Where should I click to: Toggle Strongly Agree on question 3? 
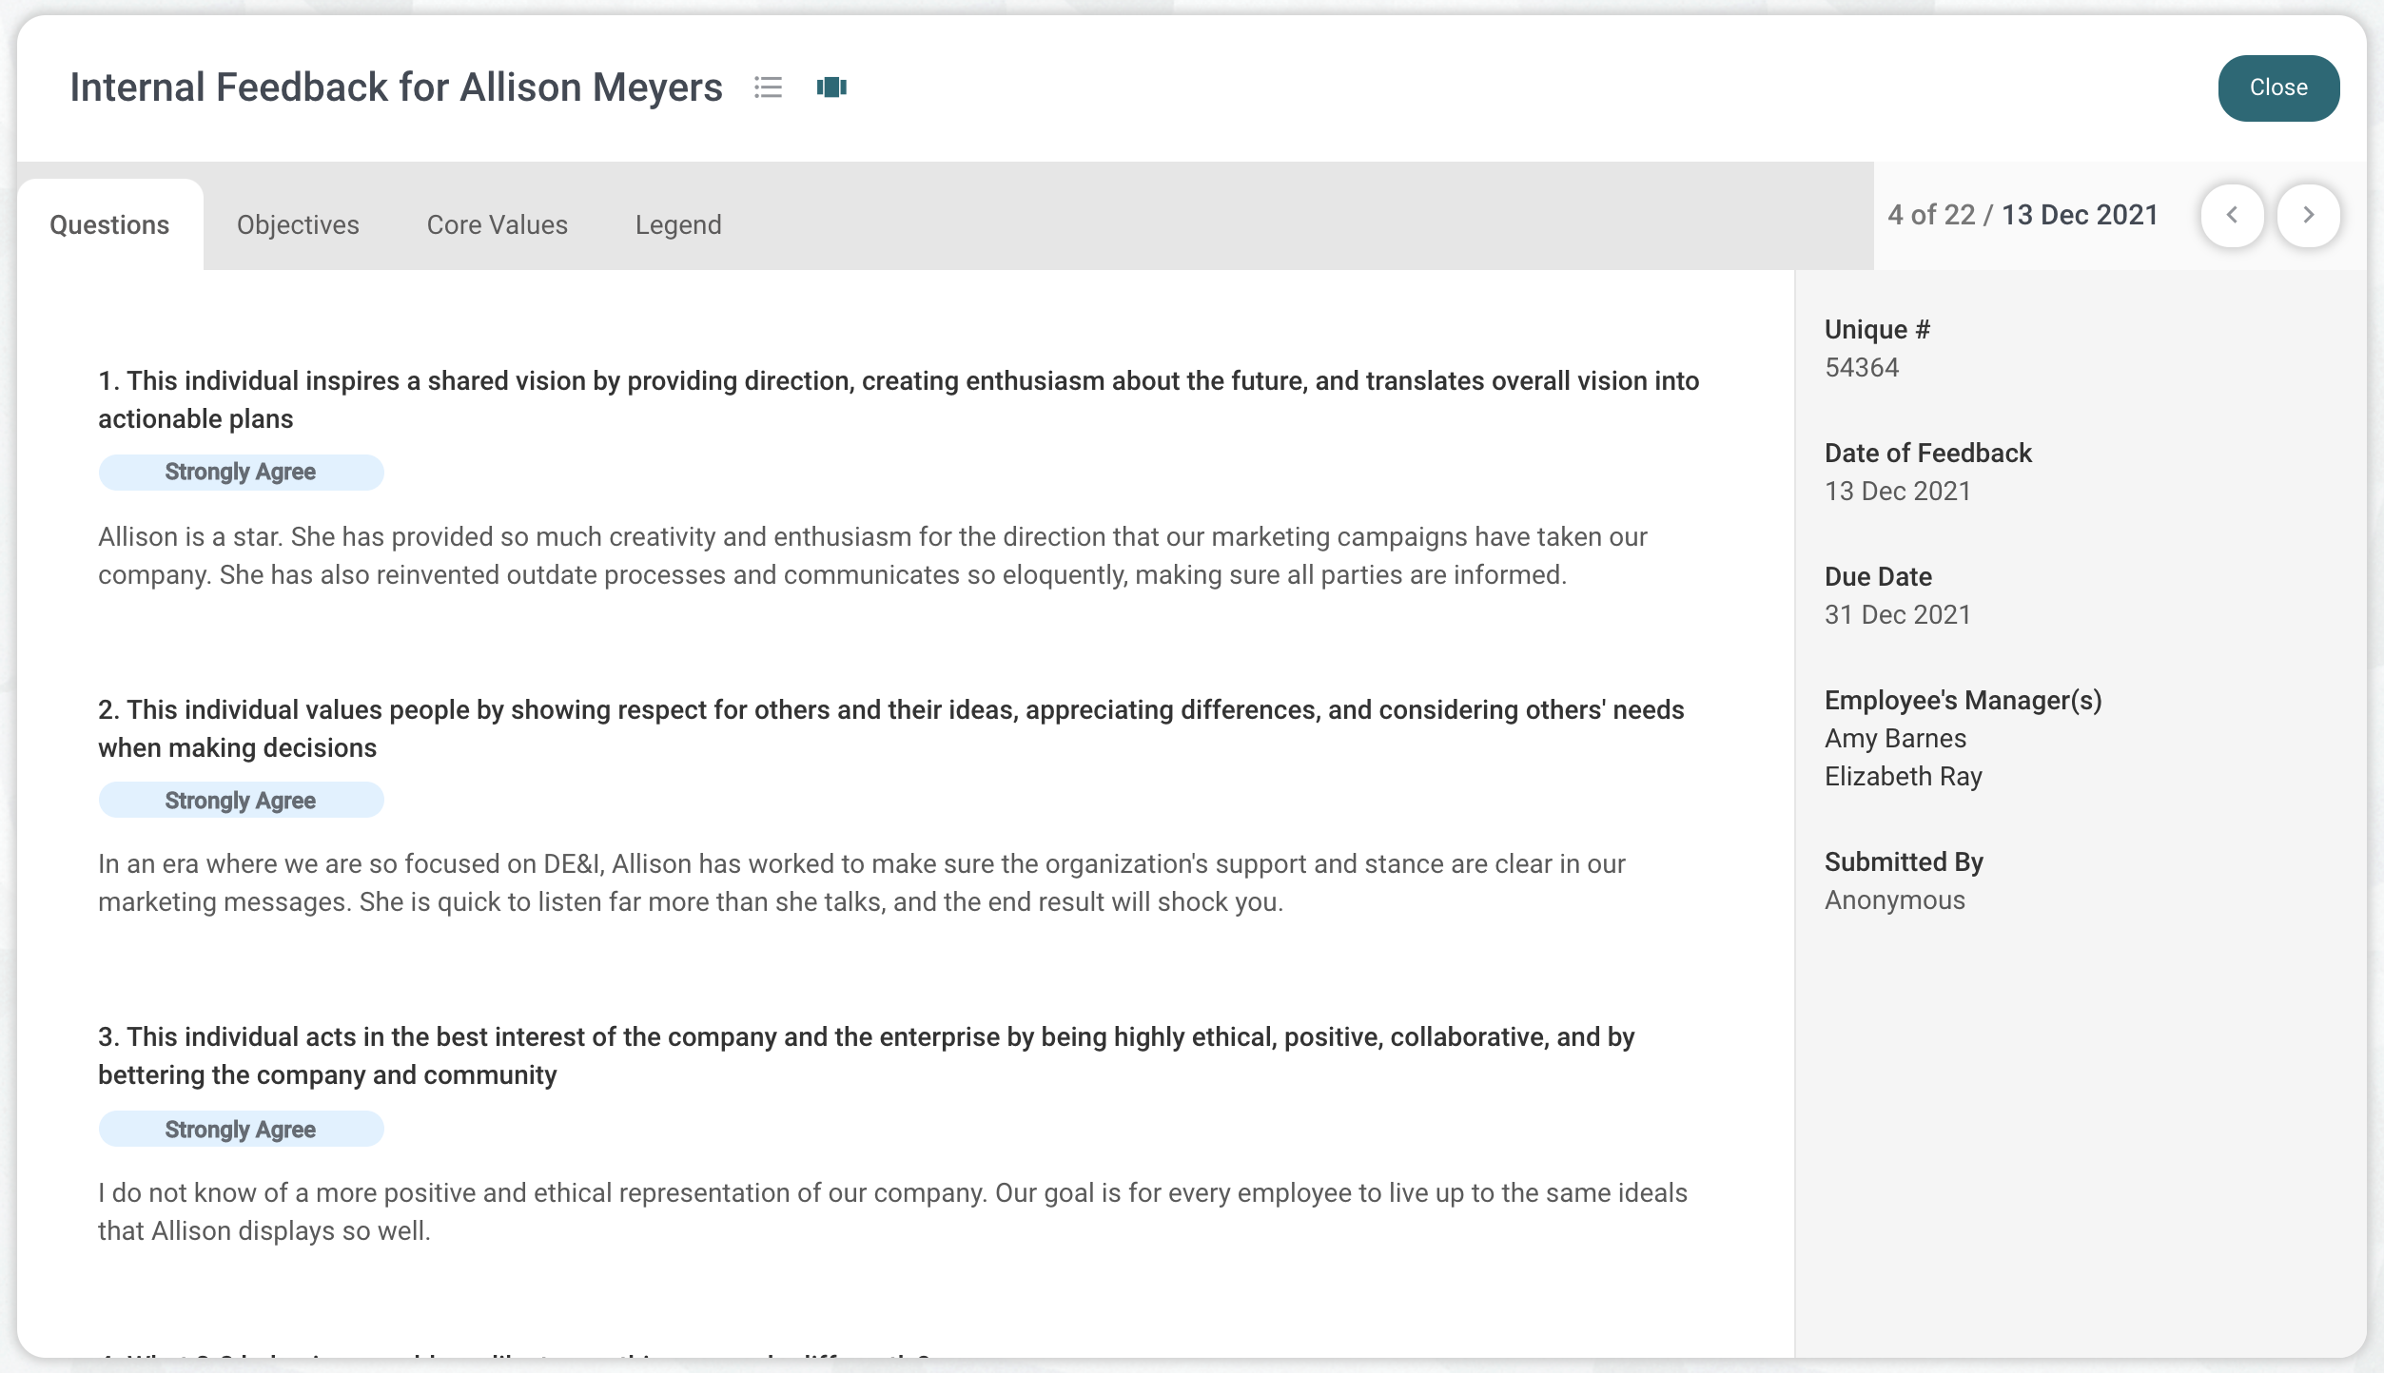(x=240, y=1129)
